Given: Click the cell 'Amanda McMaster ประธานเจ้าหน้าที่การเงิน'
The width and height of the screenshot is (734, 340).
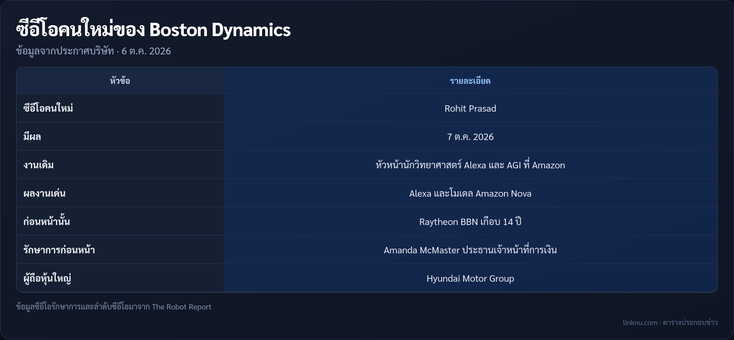Looking at the screenshot, I should coord(470,249).
